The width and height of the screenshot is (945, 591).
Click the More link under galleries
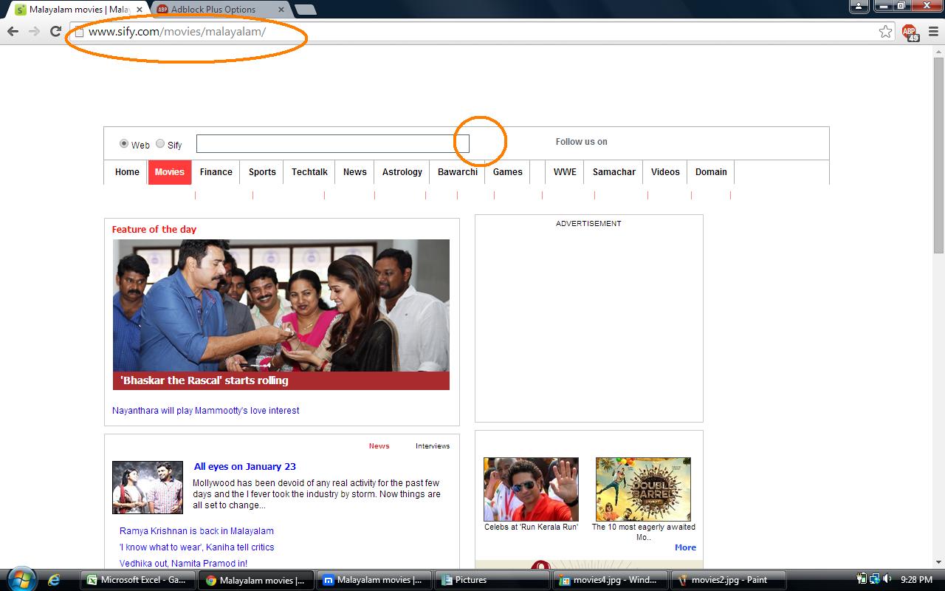685,547
